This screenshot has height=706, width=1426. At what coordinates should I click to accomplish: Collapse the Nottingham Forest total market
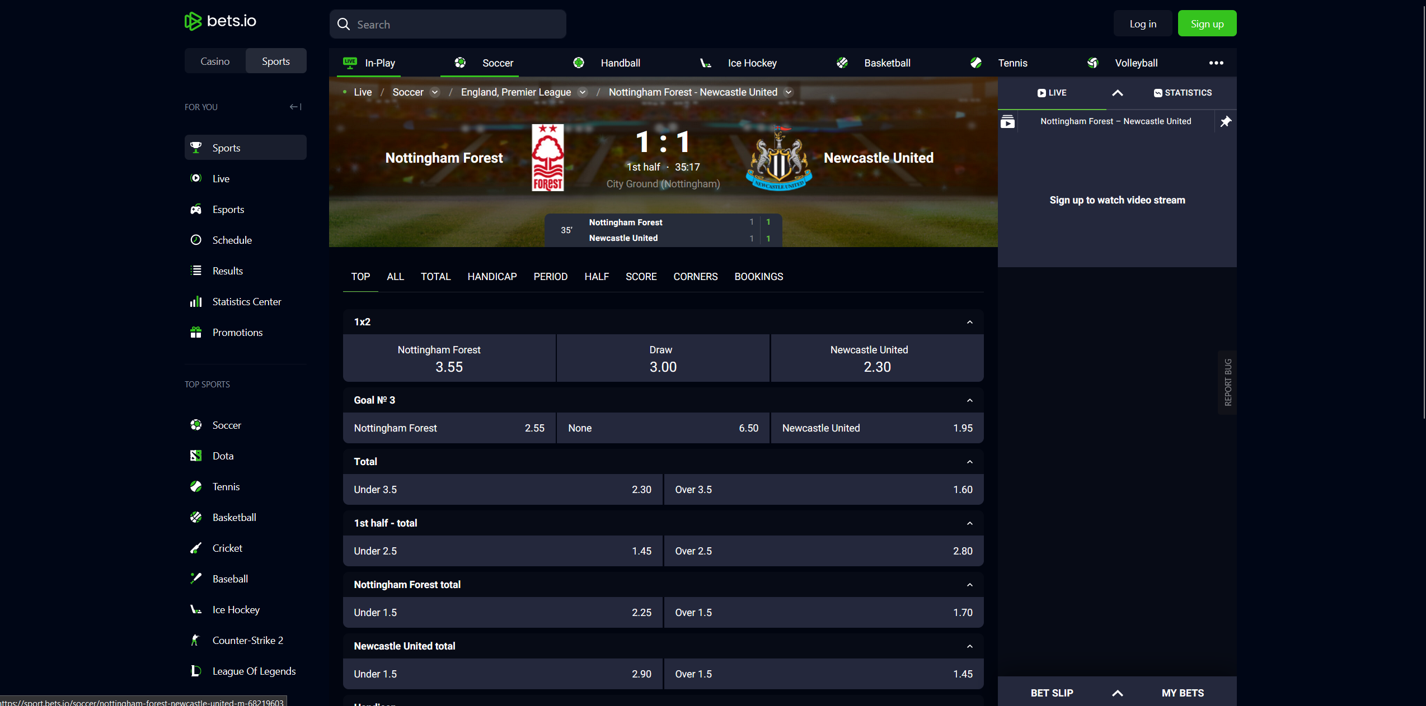pyautogui.click(x=970, y=585)
